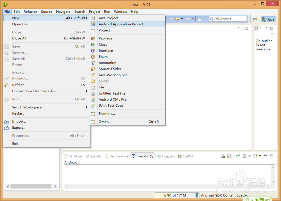Viewport: 281px width, 201px height.
Task: Click the Quick Access search field
Action: [x=228, y=19]
